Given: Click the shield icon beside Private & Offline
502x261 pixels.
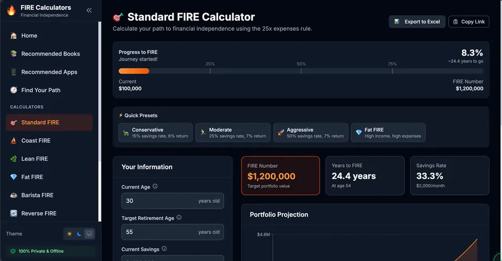Looking at the screenshot, I should pos(13,251).
